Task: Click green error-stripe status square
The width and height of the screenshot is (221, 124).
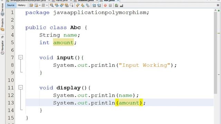Action: (x=219, y=10)
